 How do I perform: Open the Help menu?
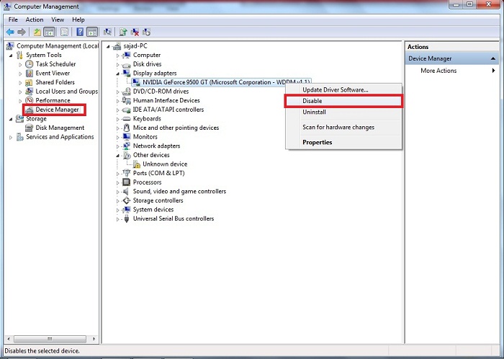tap(78, 19)
